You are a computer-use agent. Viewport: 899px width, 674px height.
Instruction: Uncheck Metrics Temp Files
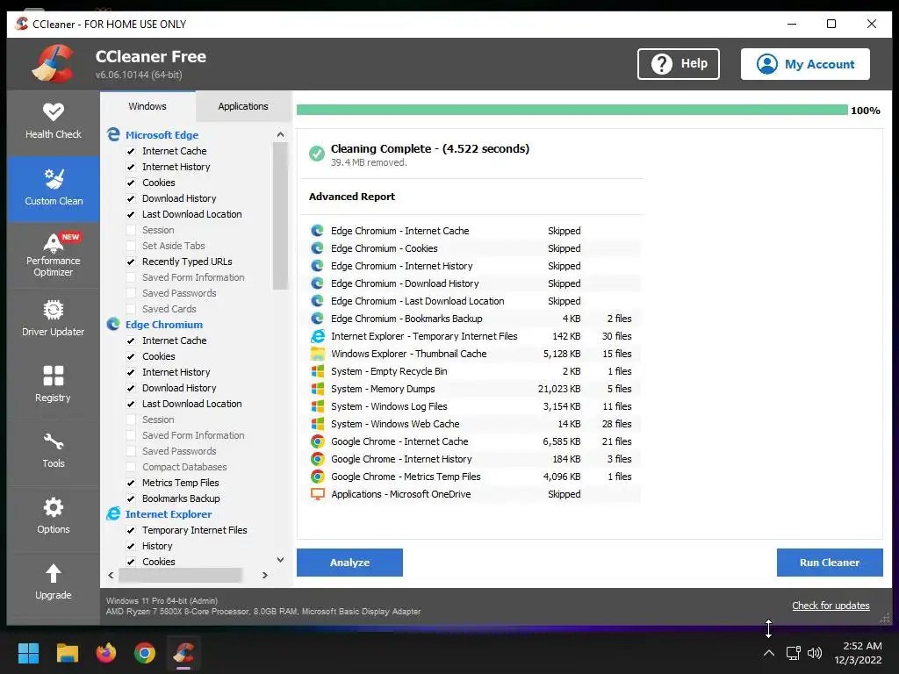(x=131, y=484)
